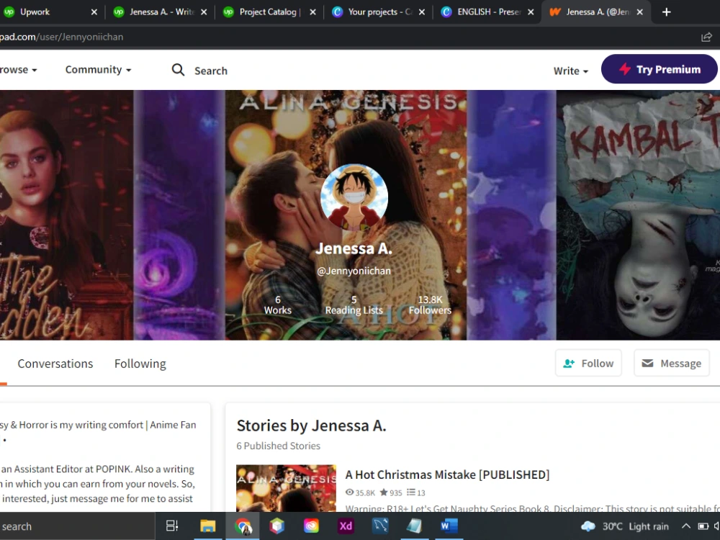Open the 5 Reading Lists count
The image size is (720, 540).
click(354, 305)
